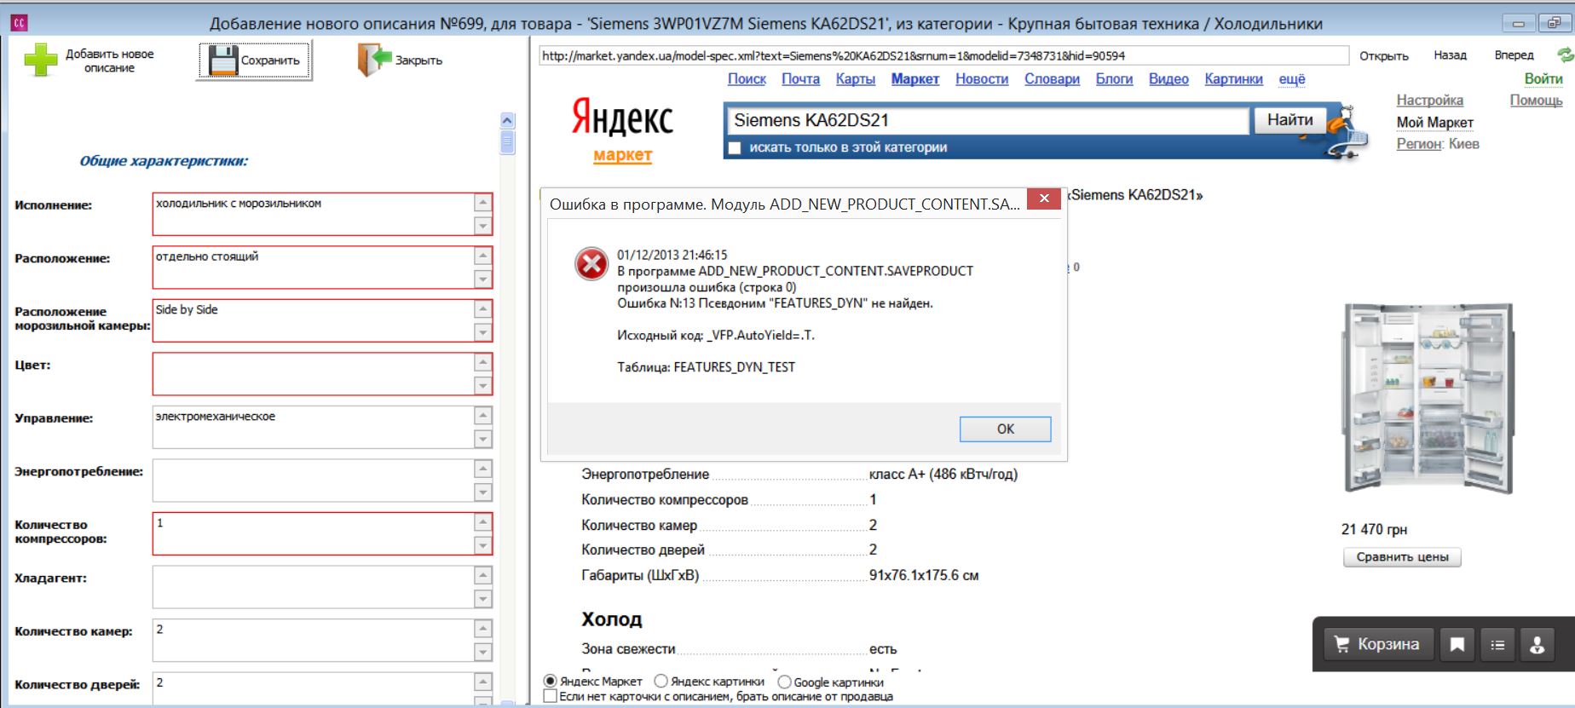This screenshot has height=708, width=1575.
Task: Close the error dialog with X button
Action: pos(1044,199)
